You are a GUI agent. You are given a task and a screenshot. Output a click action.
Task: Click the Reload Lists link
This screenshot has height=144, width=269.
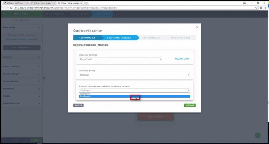click(182, 59)
